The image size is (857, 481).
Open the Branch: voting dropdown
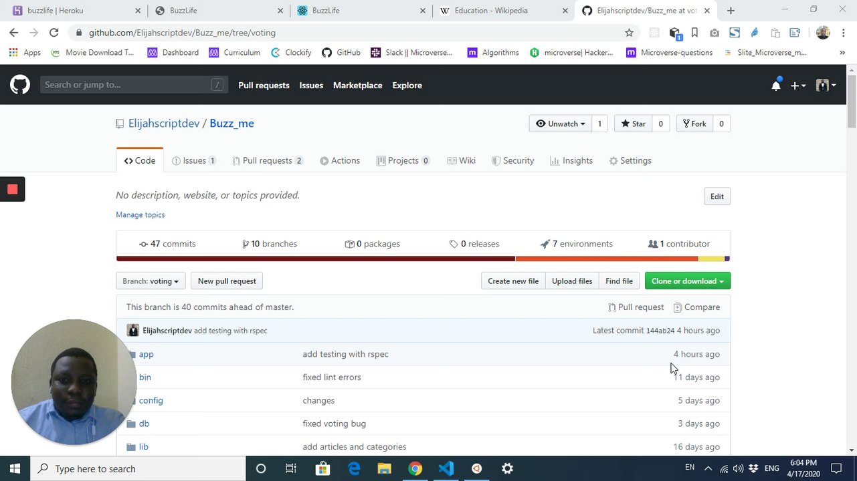[x=151, y=281]
